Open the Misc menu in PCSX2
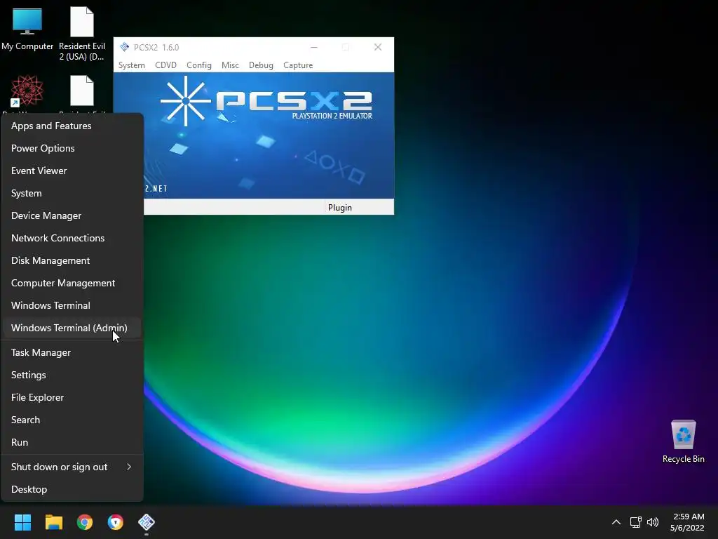718x539 pixels. click(230, 65)
